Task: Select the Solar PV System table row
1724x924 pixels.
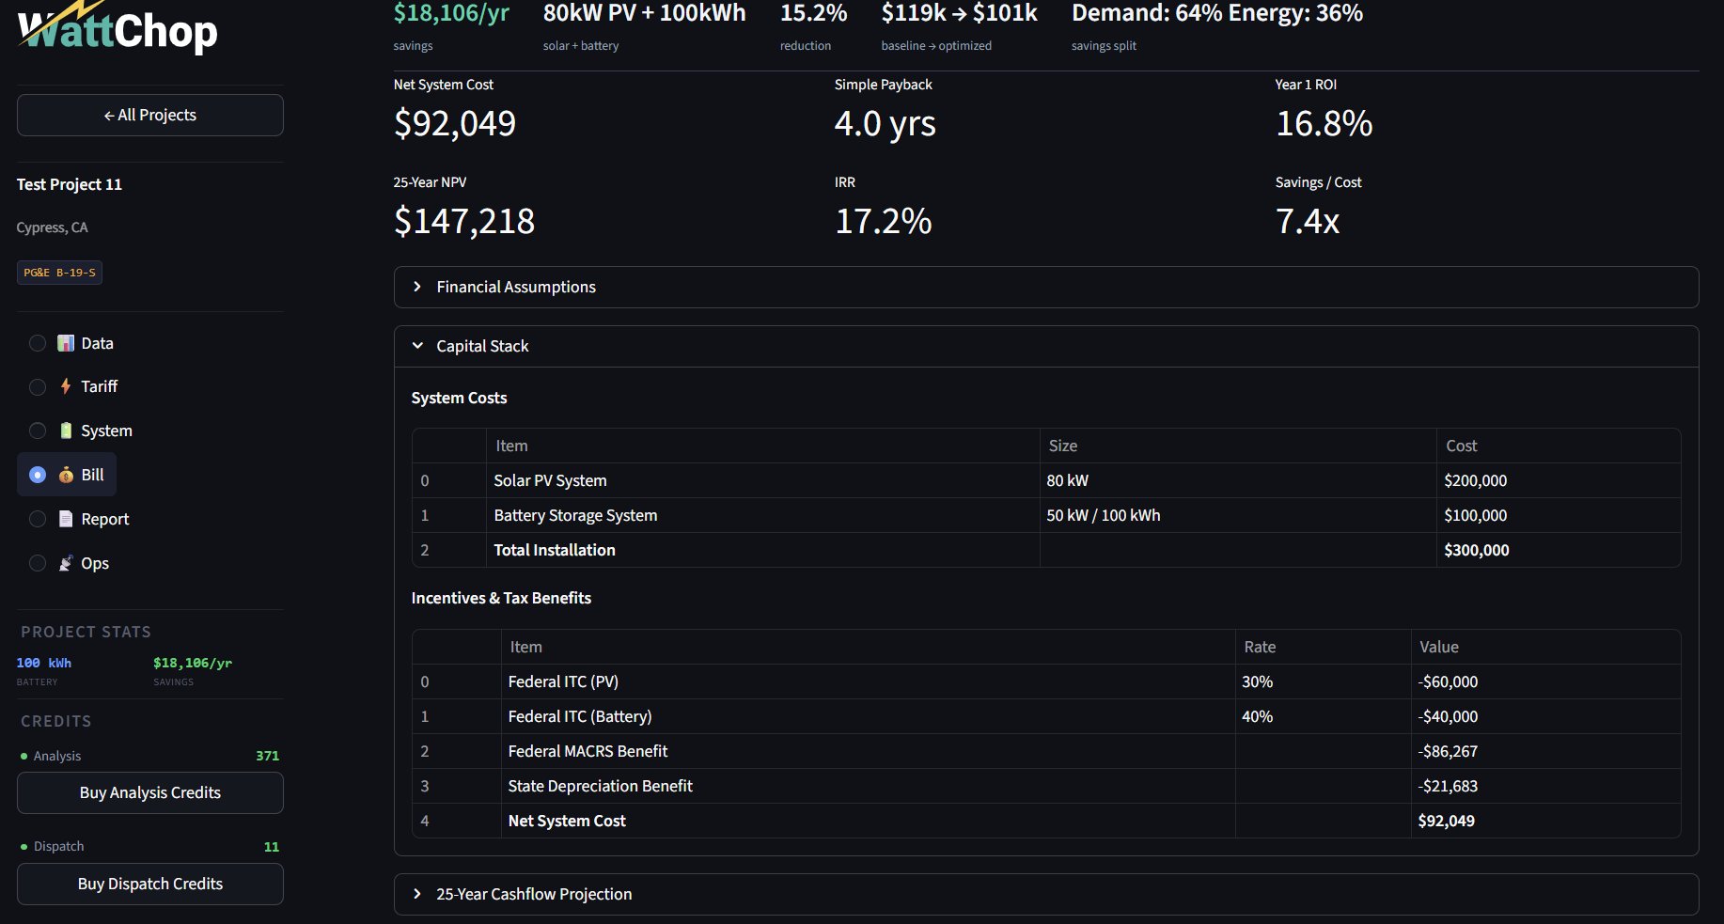Action: (763, 480)
